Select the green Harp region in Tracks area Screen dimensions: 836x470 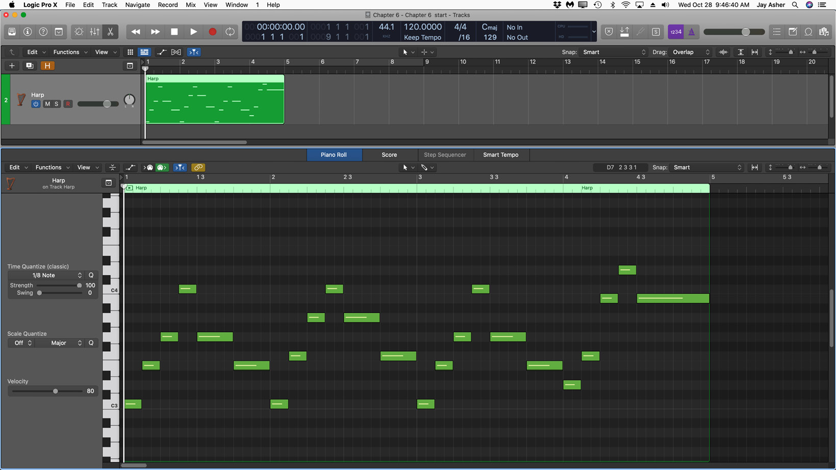(215, 99)
